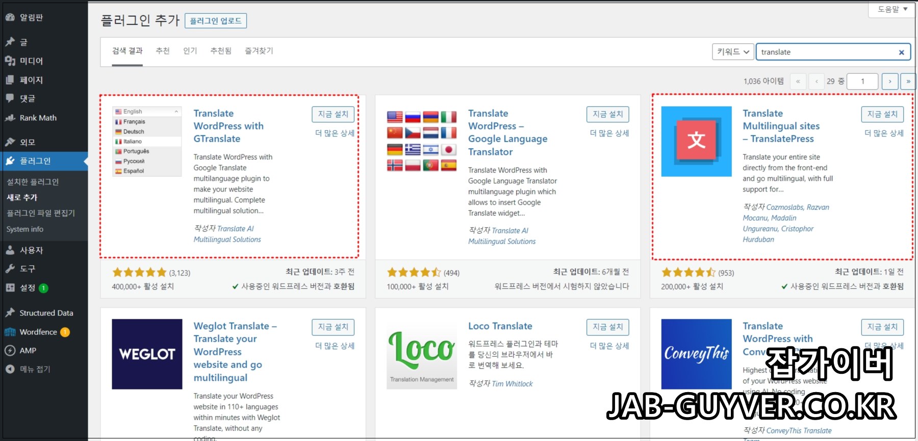Image resolution: width=918 pixels, height=441 pixels.
Task: Click the media icon beside 미디어
Action: click(10, 61)
